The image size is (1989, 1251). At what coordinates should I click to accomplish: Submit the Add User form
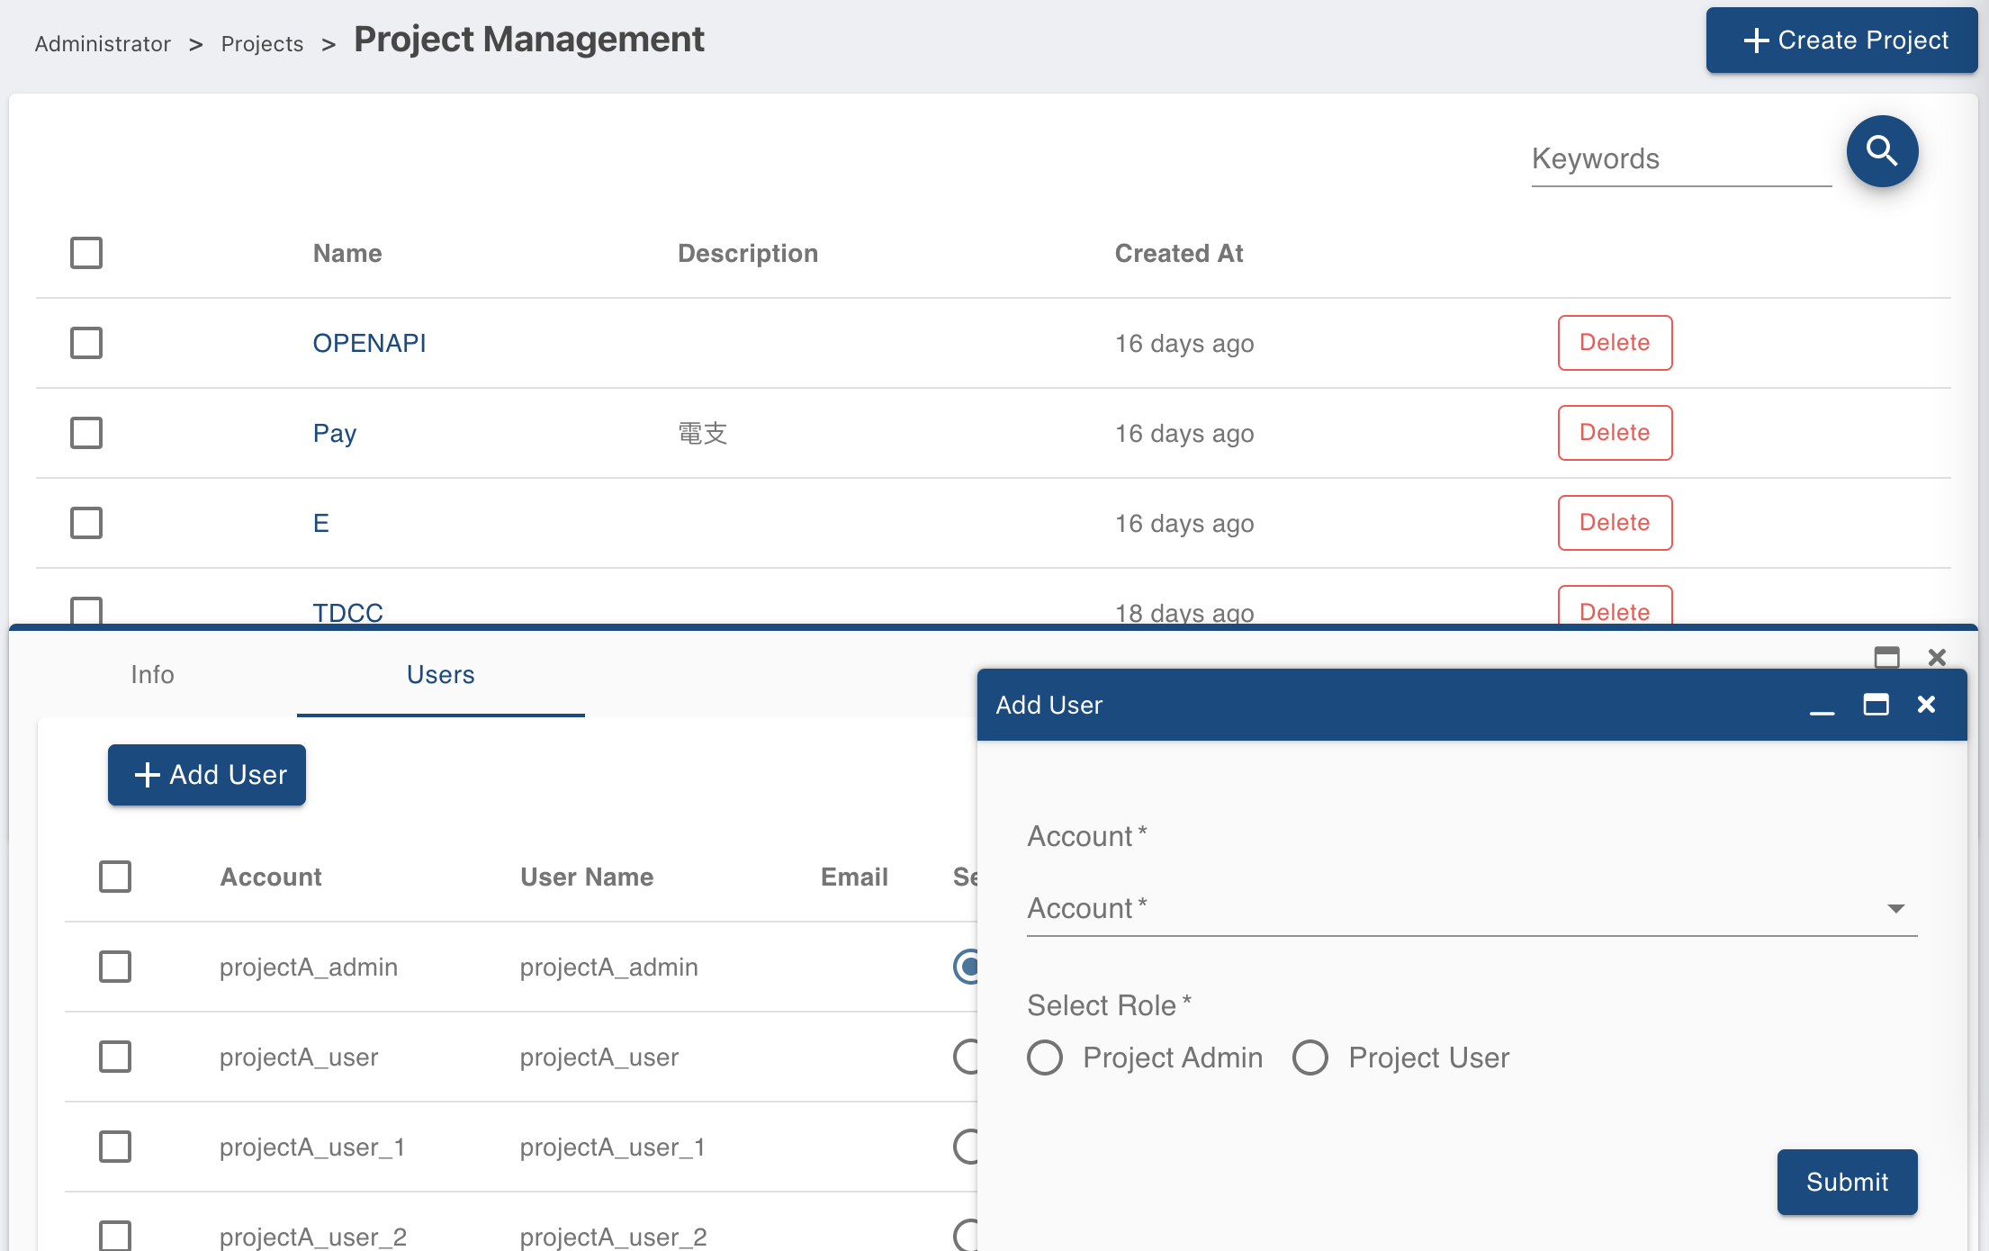[x=1847, y=1182]
